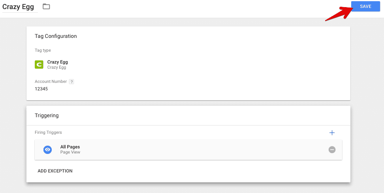This screenshot has width=384, height=193.
Task: Click the Firing Triggers label
Action: click(48, 133)
